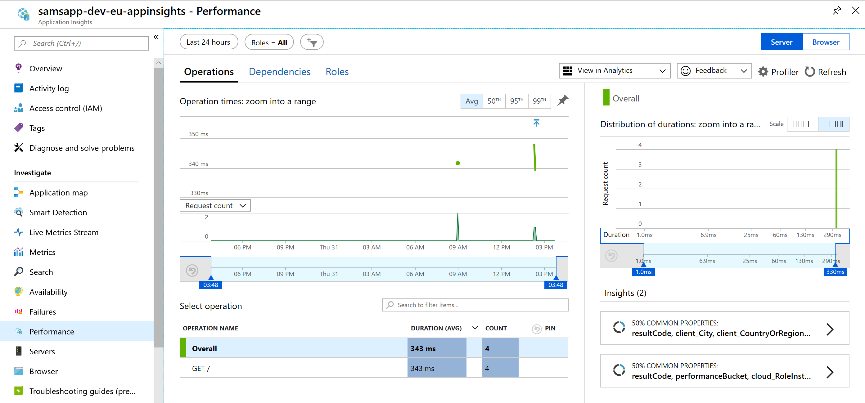Click the Search to filter items field
The image size is (865, 403).
[475, 305]
